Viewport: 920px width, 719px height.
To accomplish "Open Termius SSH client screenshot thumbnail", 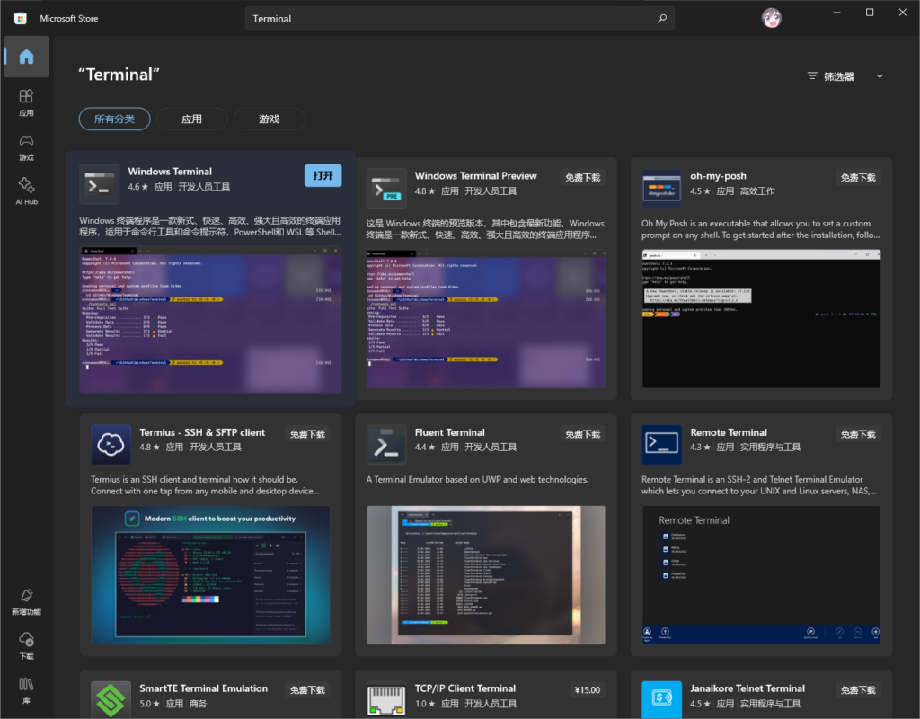I will [x=210, y=575].
